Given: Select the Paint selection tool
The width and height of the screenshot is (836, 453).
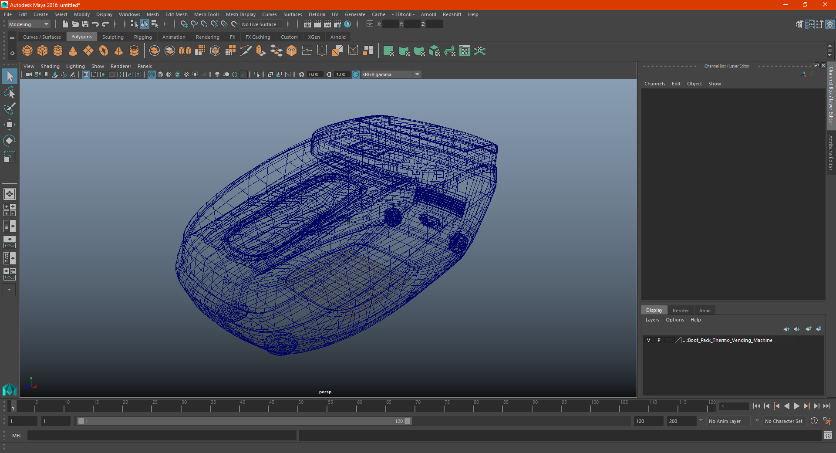Looking at the screenshot, I should point(10,108).
